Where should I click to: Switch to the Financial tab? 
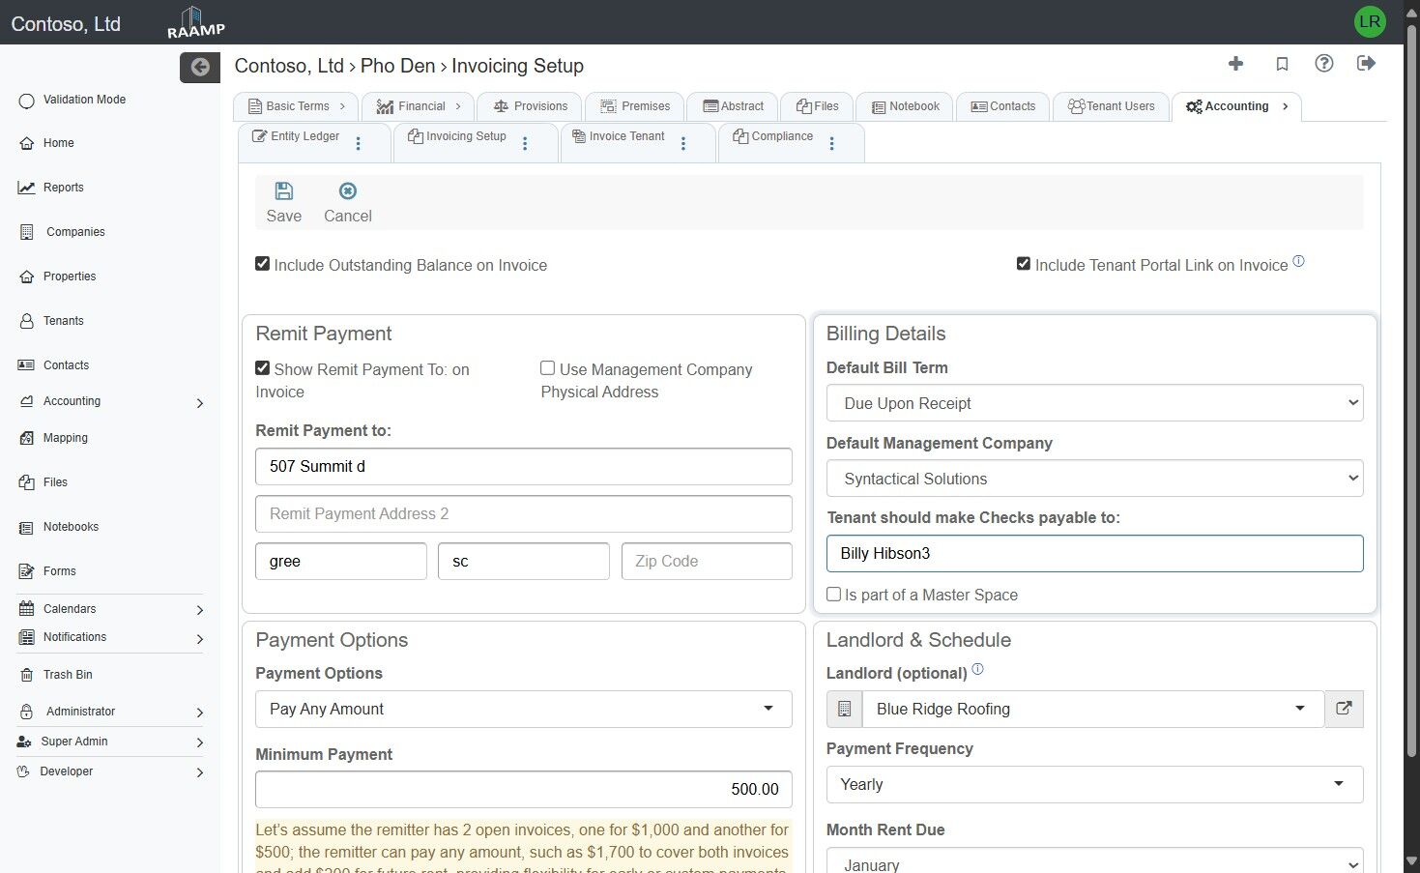(x=419, y=106)
